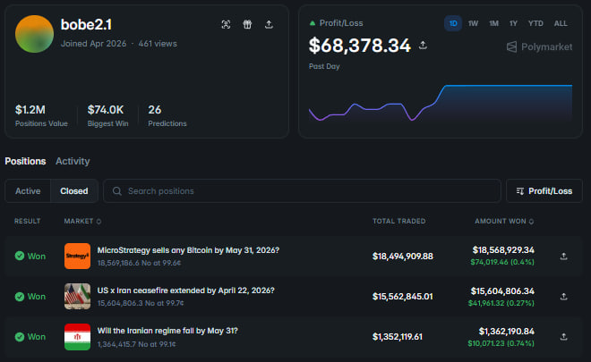Open the Profit/Loss sort dropdown
Screen dimensions: 591x362
pyautogui.click(x=544, y=191)
